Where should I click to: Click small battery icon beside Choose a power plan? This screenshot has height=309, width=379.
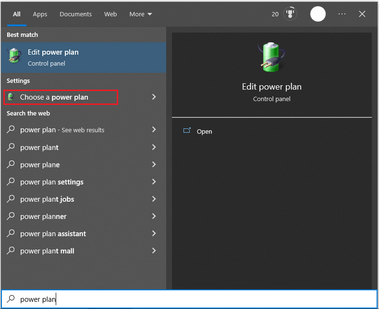[11, 97]
